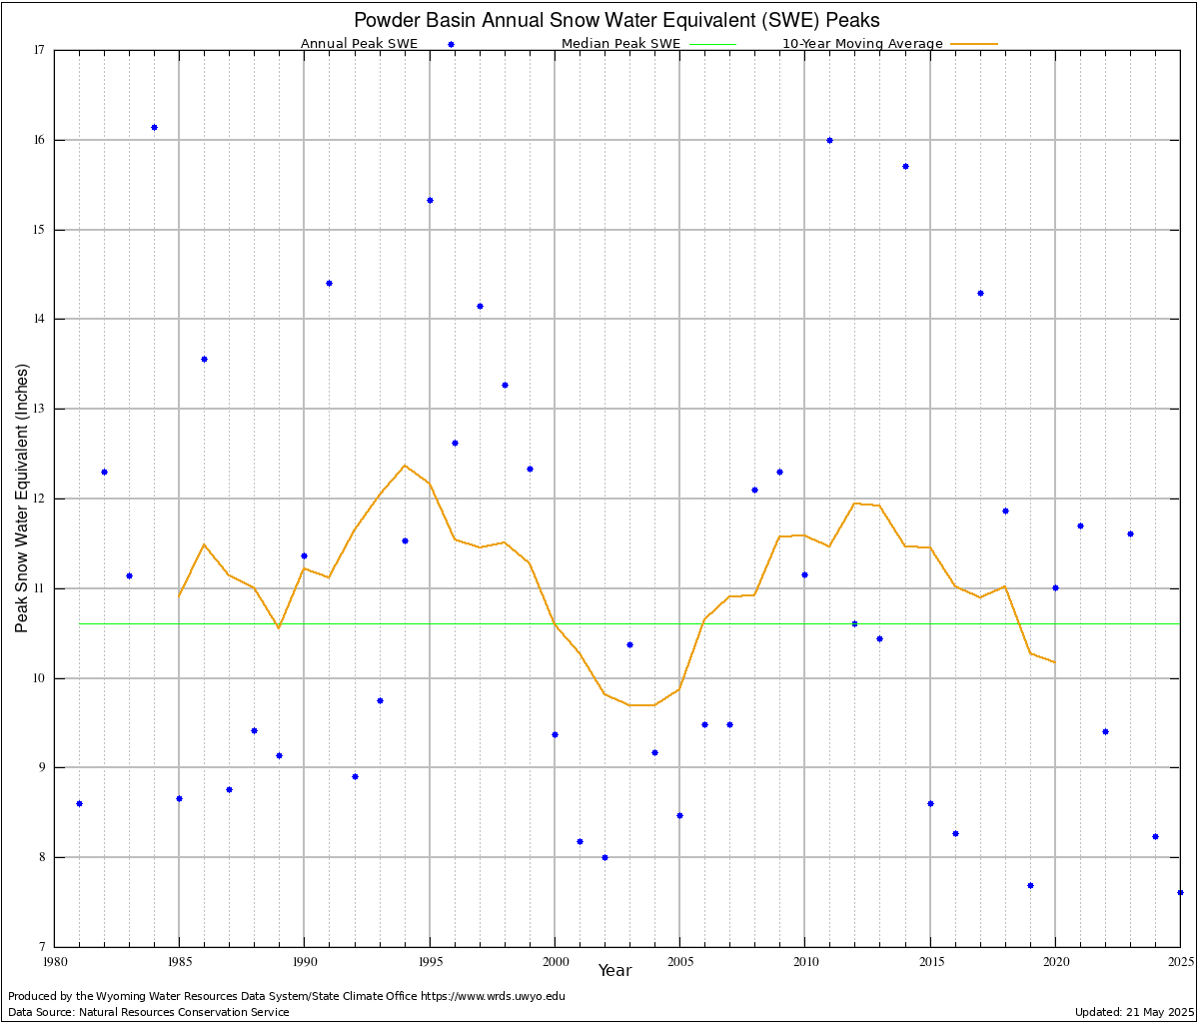Screen dimensions: 1199x1023
Task: Click the 'Annual Peak SWE' legend label
Action: (359, 44)
